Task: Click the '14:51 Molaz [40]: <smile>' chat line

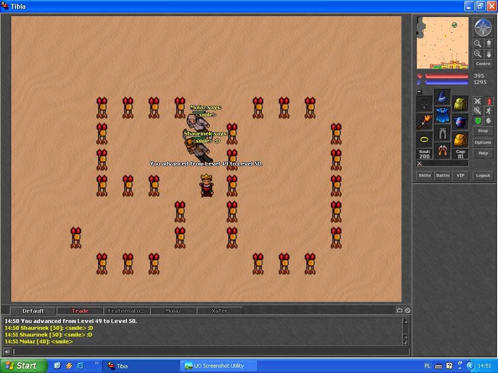Action: pos(39,341)
